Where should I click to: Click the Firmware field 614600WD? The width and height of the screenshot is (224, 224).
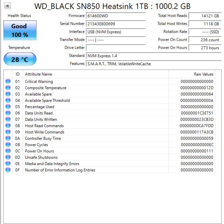pyautogui.click(x=115, y=16)
